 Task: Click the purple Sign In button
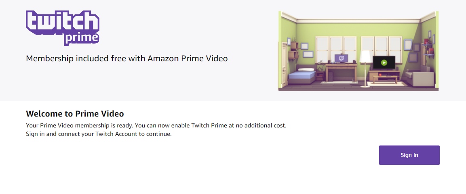(409, 155)
